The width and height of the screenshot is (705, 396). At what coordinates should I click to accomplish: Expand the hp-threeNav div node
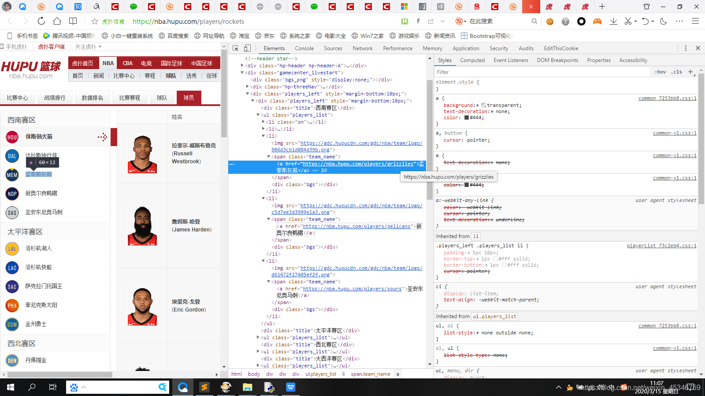click(x=247, y=87)
